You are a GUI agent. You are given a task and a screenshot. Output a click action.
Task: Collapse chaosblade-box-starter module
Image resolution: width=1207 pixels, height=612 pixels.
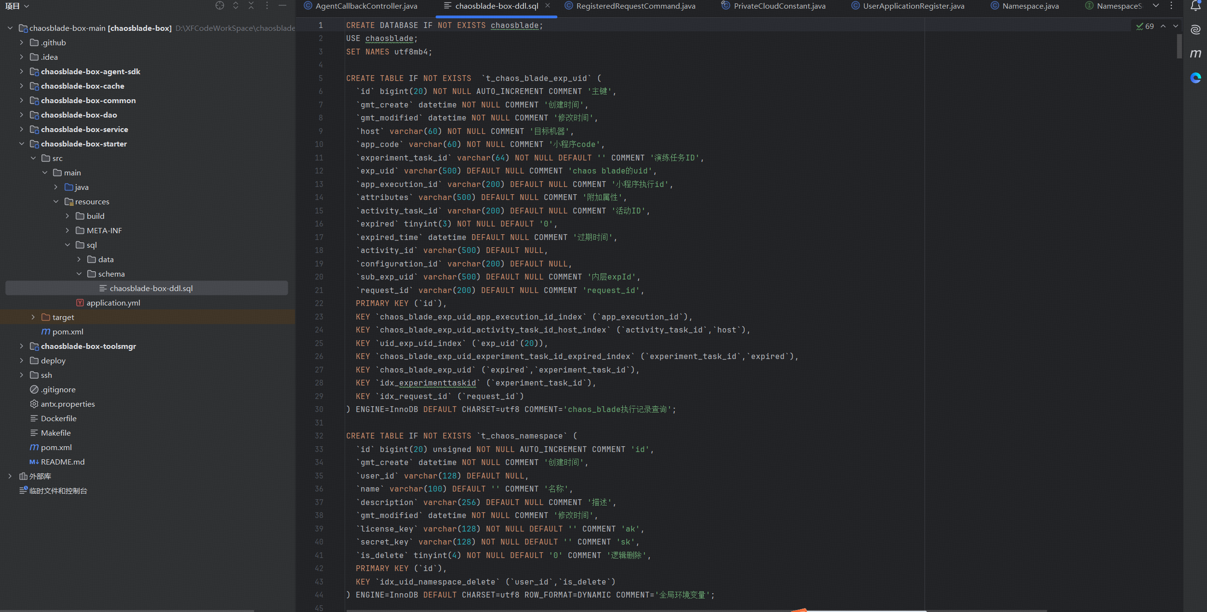tap(22, 144)
